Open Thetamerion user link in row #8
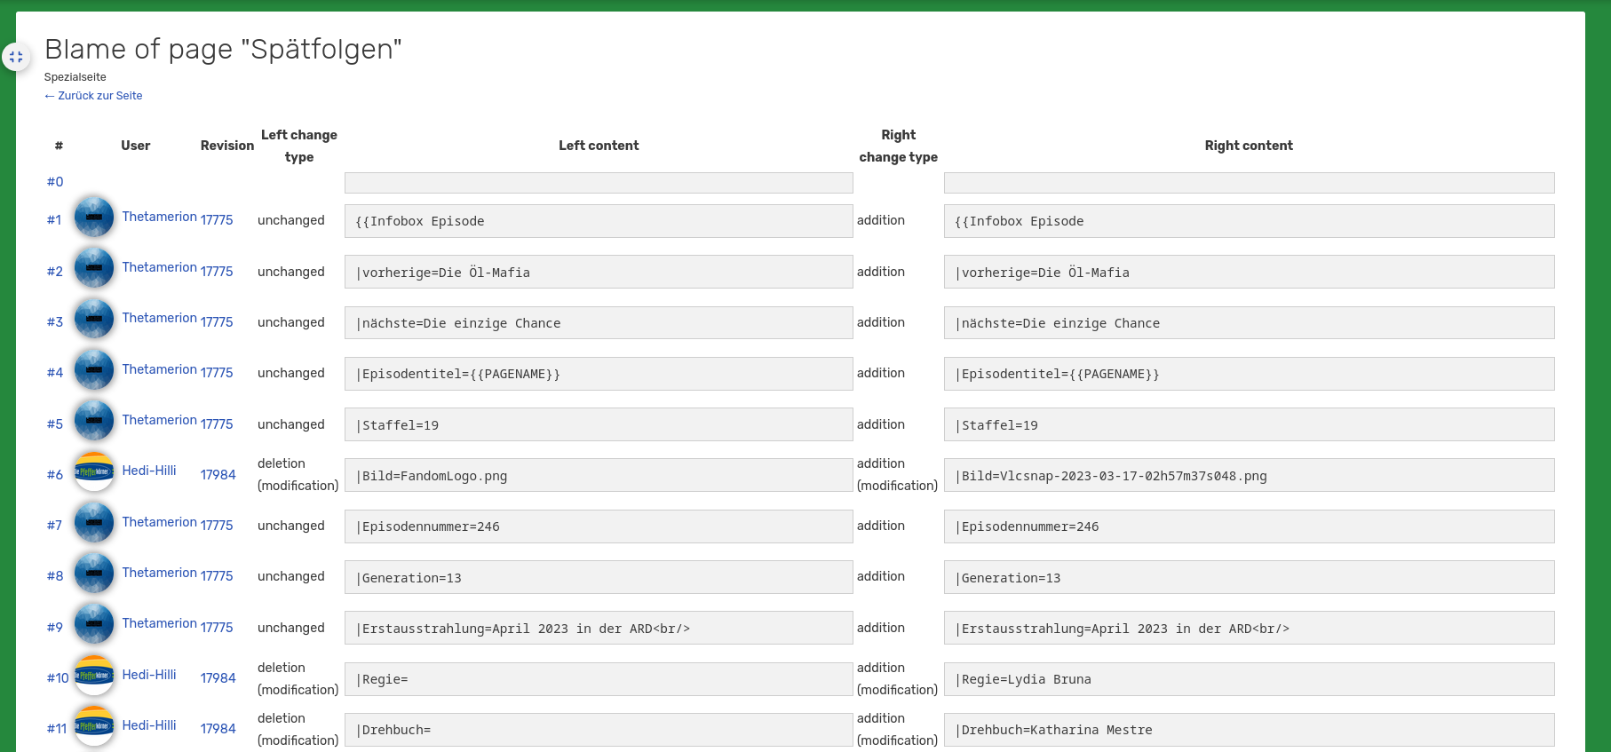Viewport: 1611px width, 752px height. [160, 573]
